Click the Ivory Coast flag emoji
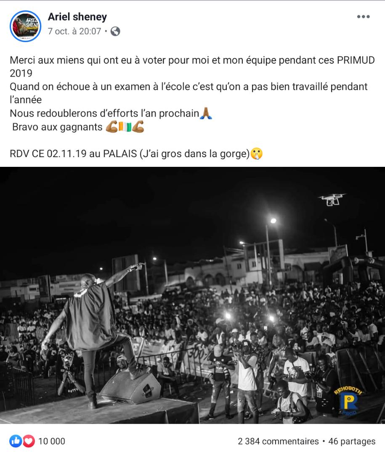The height and width of the screenshot is (455, 385). click(125, 127)
